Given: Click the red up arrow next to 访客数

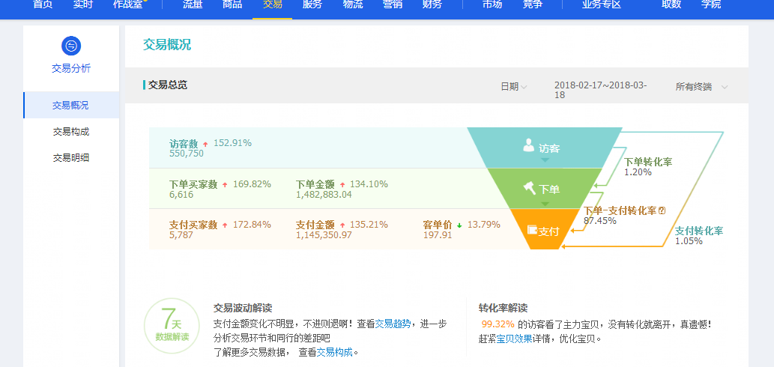Looking at the screenshot, I should [x=205, y=144].
